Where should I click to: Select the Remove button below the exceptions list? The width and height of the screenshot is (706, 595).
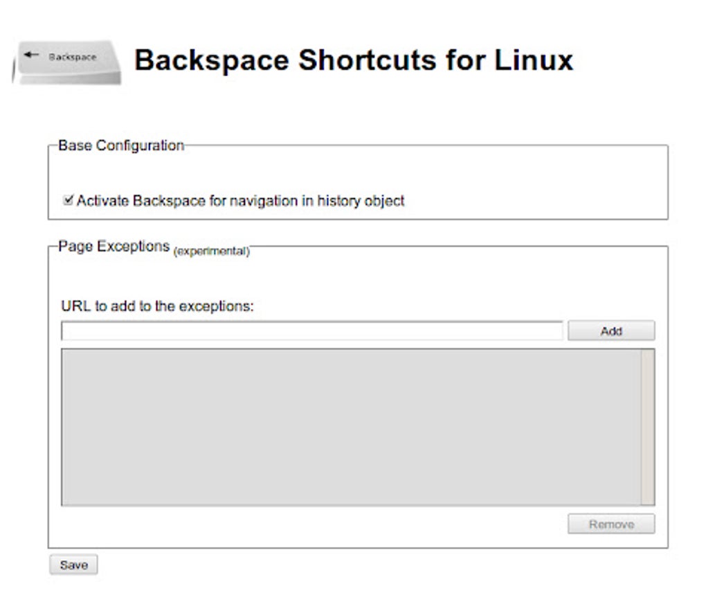[610, 524]
